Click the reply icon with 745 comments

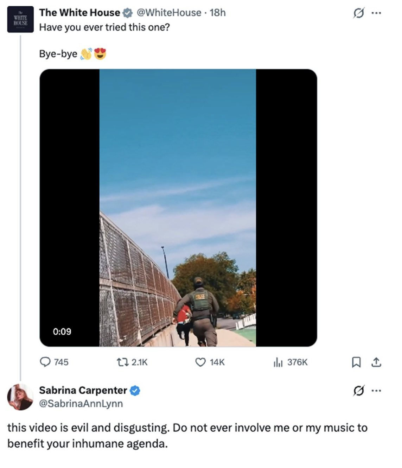click(45, 362)
